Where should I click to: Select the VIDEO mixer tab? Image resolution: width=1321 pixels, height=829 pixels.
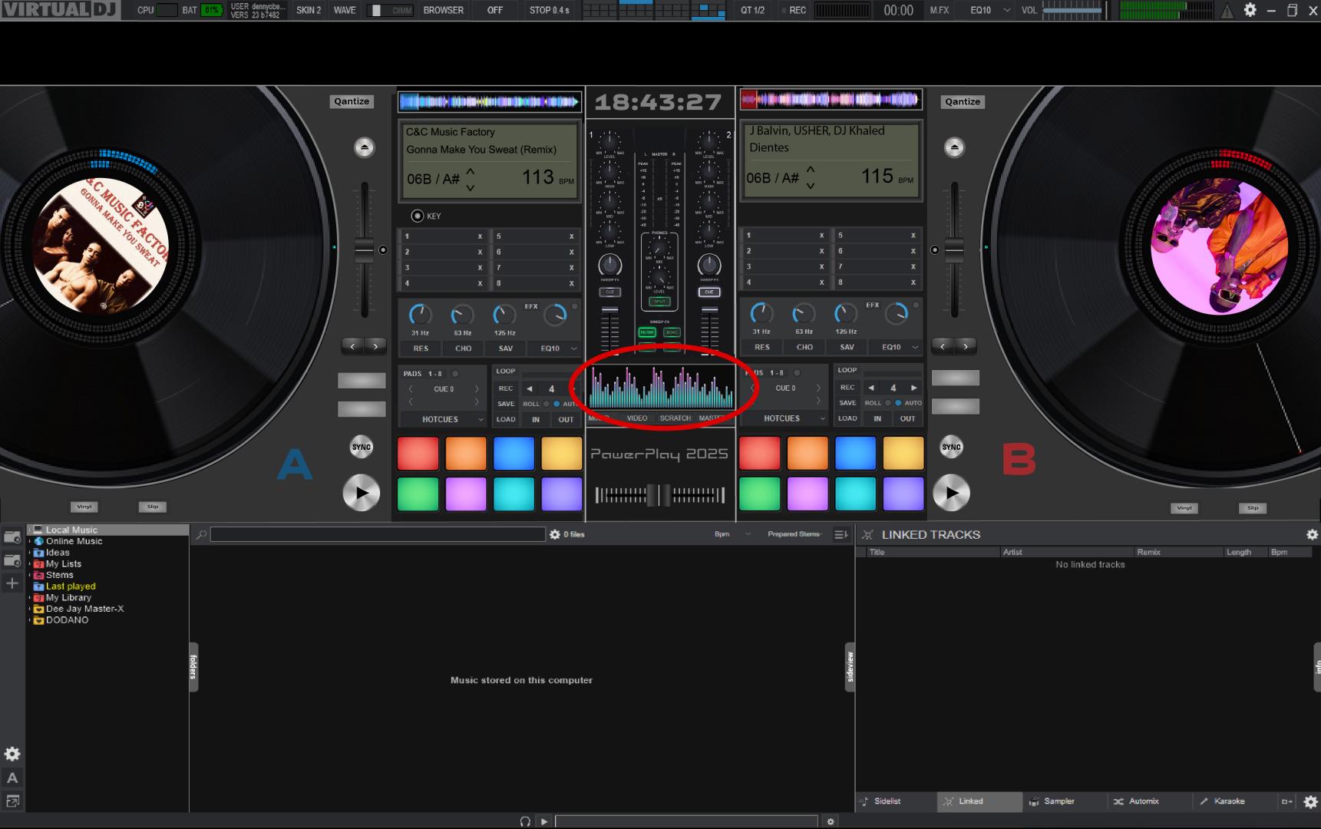pos(637,418)
